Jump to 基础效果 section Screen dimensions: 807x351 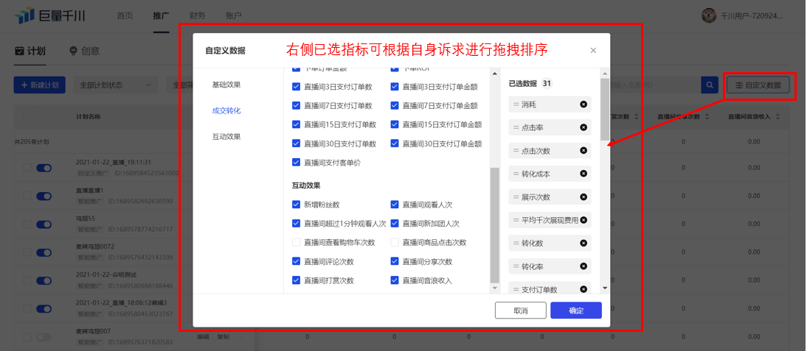(x=226, y=84)
